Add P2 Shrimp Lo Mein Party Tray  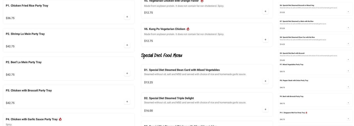point(127,45)
